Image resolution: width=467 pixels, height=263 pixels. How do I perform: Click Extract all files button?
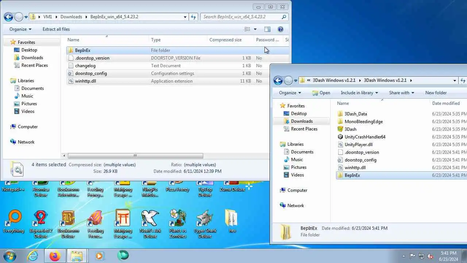[x=56, y=29]
